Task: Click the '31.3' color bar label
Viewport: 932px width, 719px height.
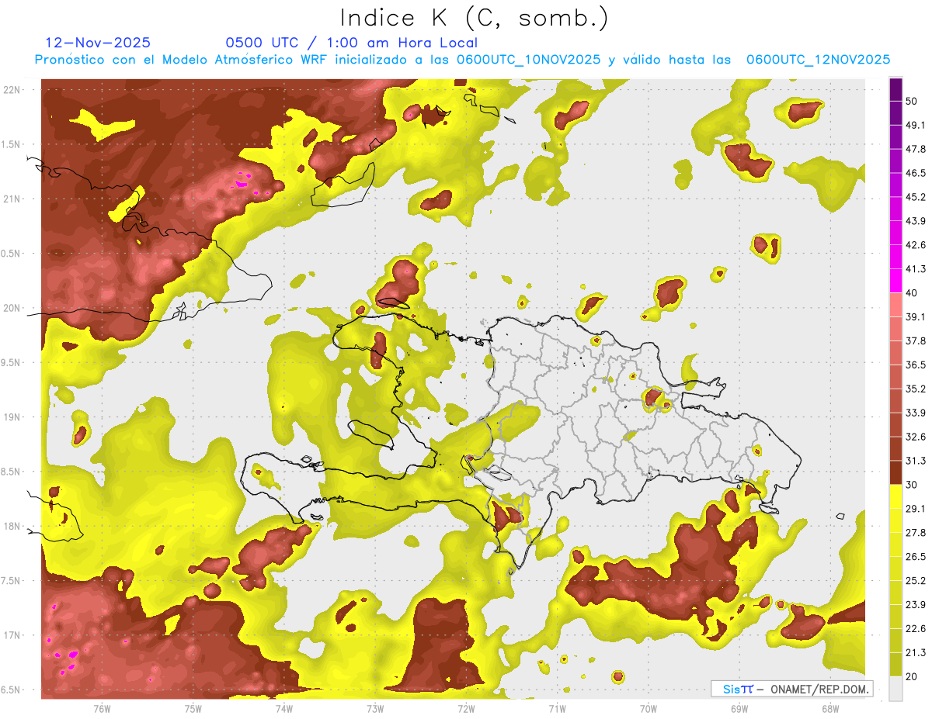Action: [915, 461]
